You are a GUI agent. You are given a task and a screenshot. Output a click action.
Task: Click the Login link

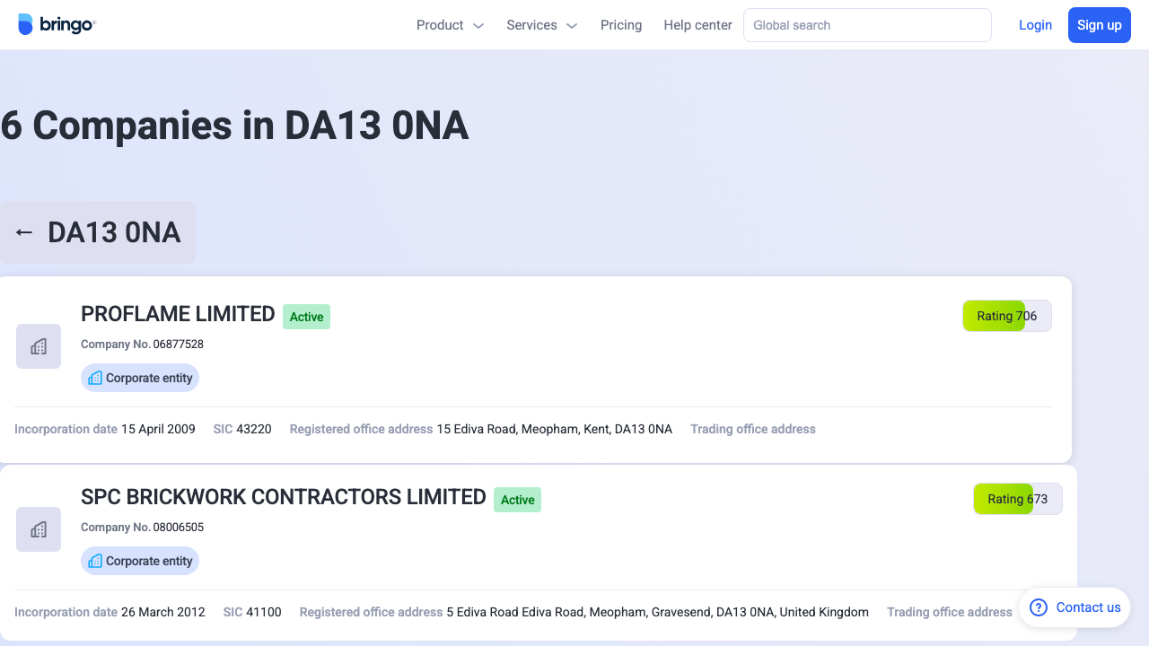[1035, 25]
